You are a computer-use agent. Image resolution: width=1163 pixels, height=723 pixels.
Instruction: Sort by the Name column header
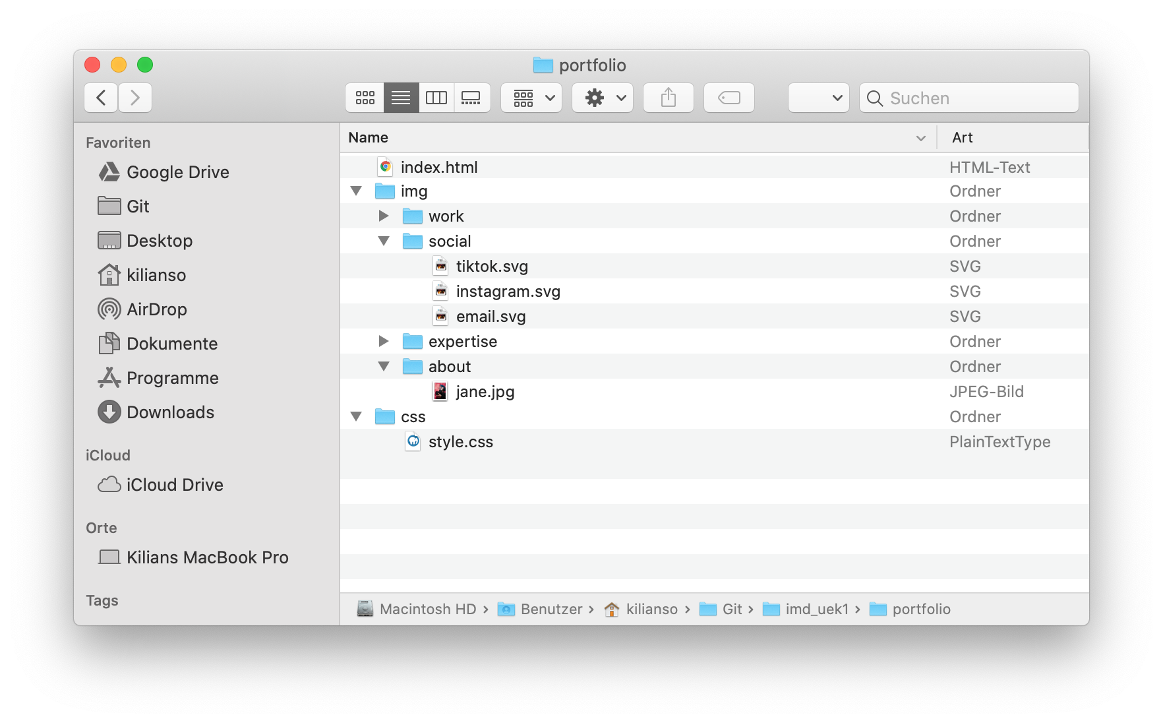click(369, 138)
